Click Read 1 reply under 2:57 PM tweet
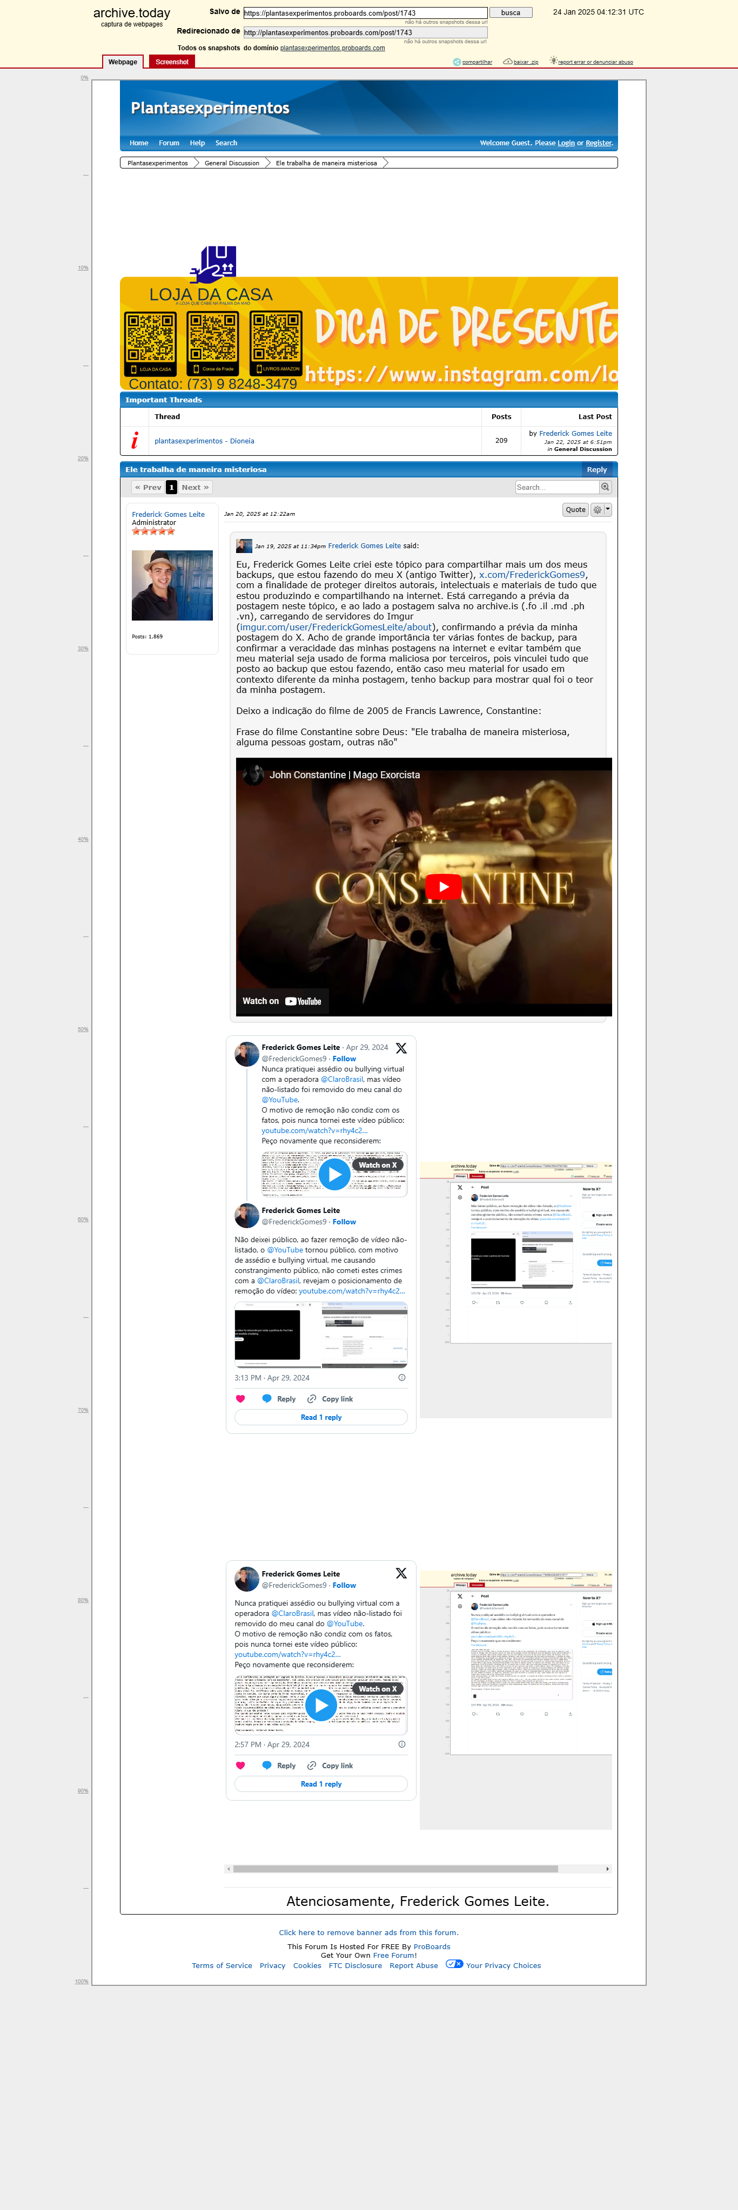 tap(321, 1784)
